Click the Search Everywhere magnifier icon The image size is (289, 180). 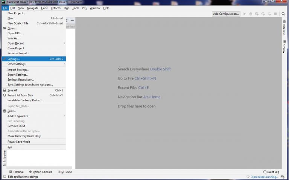coord(283,14)
